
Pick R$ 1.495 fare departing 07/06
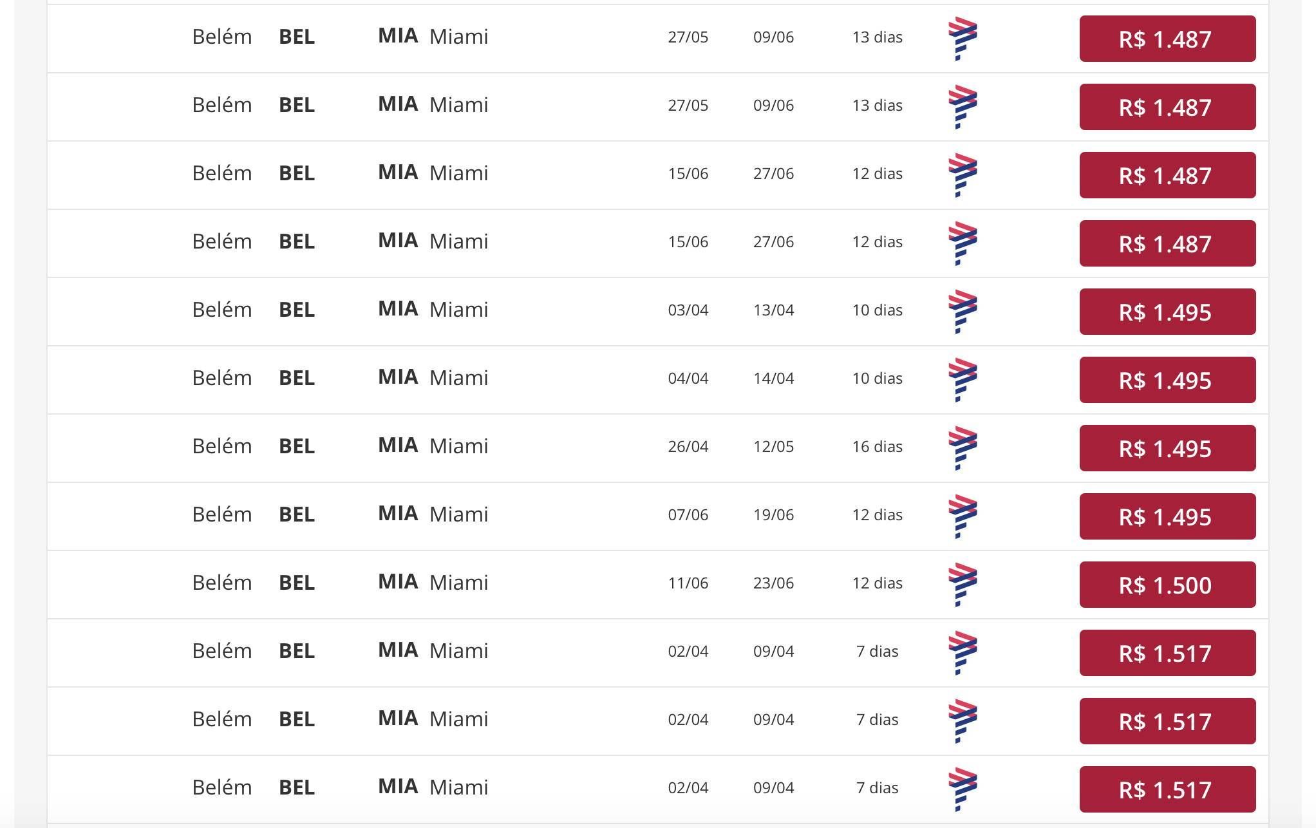point(1167,516)
